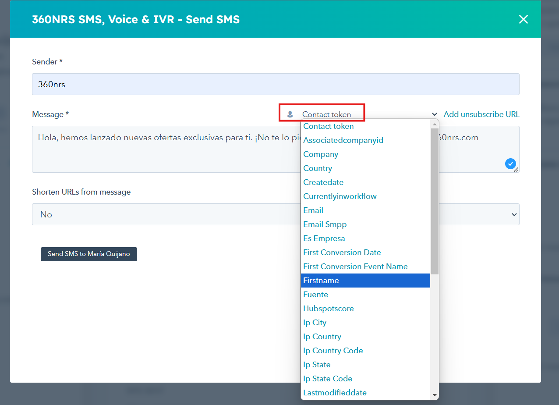Viewport: 559px width, 405px height.
Task: Click the Add unsubscribe URL link
Action: click(x=481, y=114)
